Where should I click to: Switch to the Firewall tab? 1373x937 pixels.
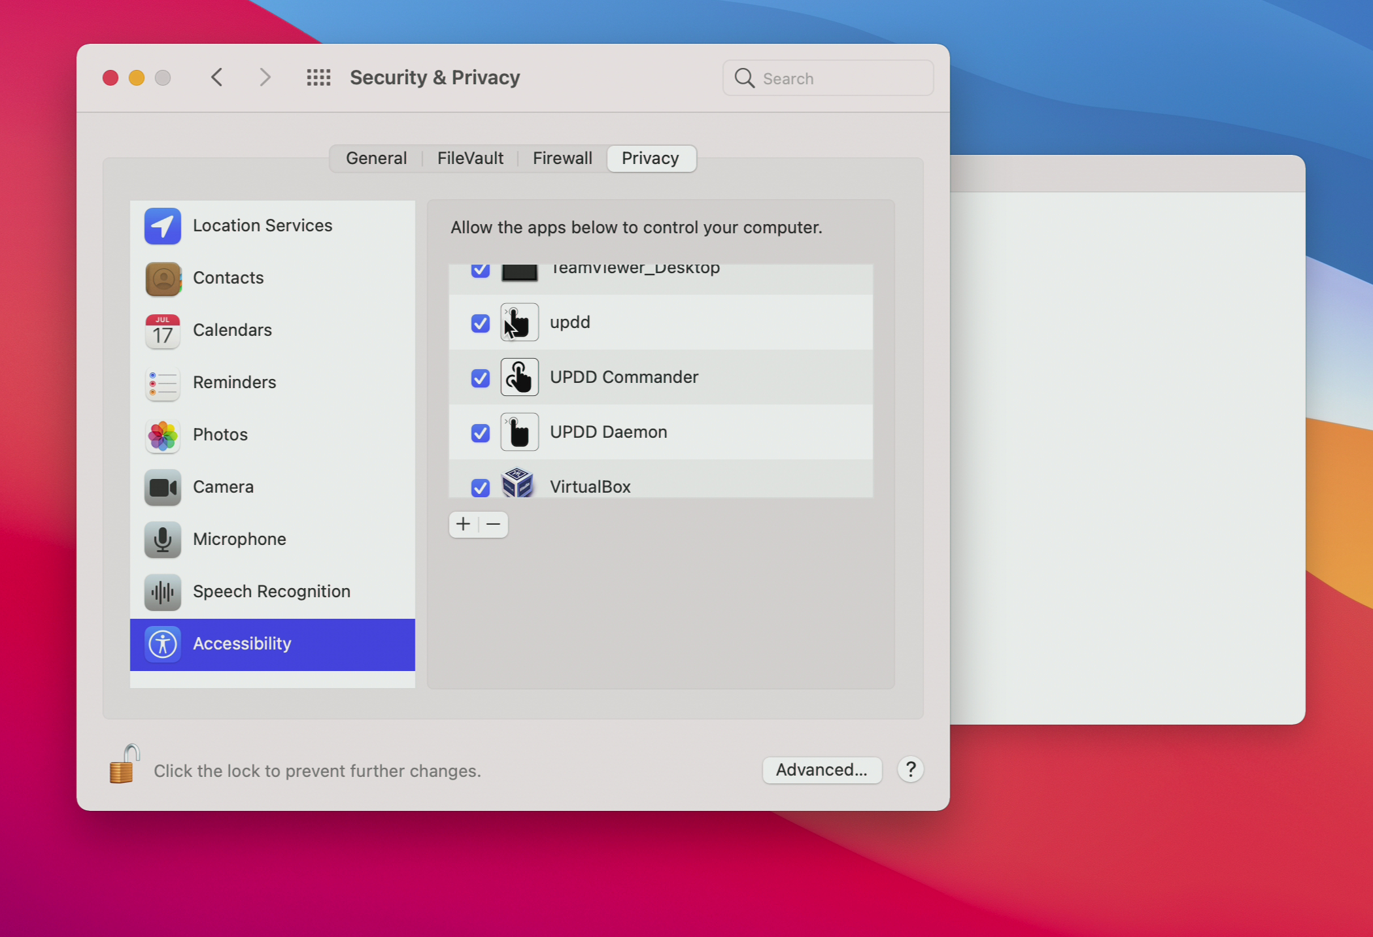pos(562,158)
